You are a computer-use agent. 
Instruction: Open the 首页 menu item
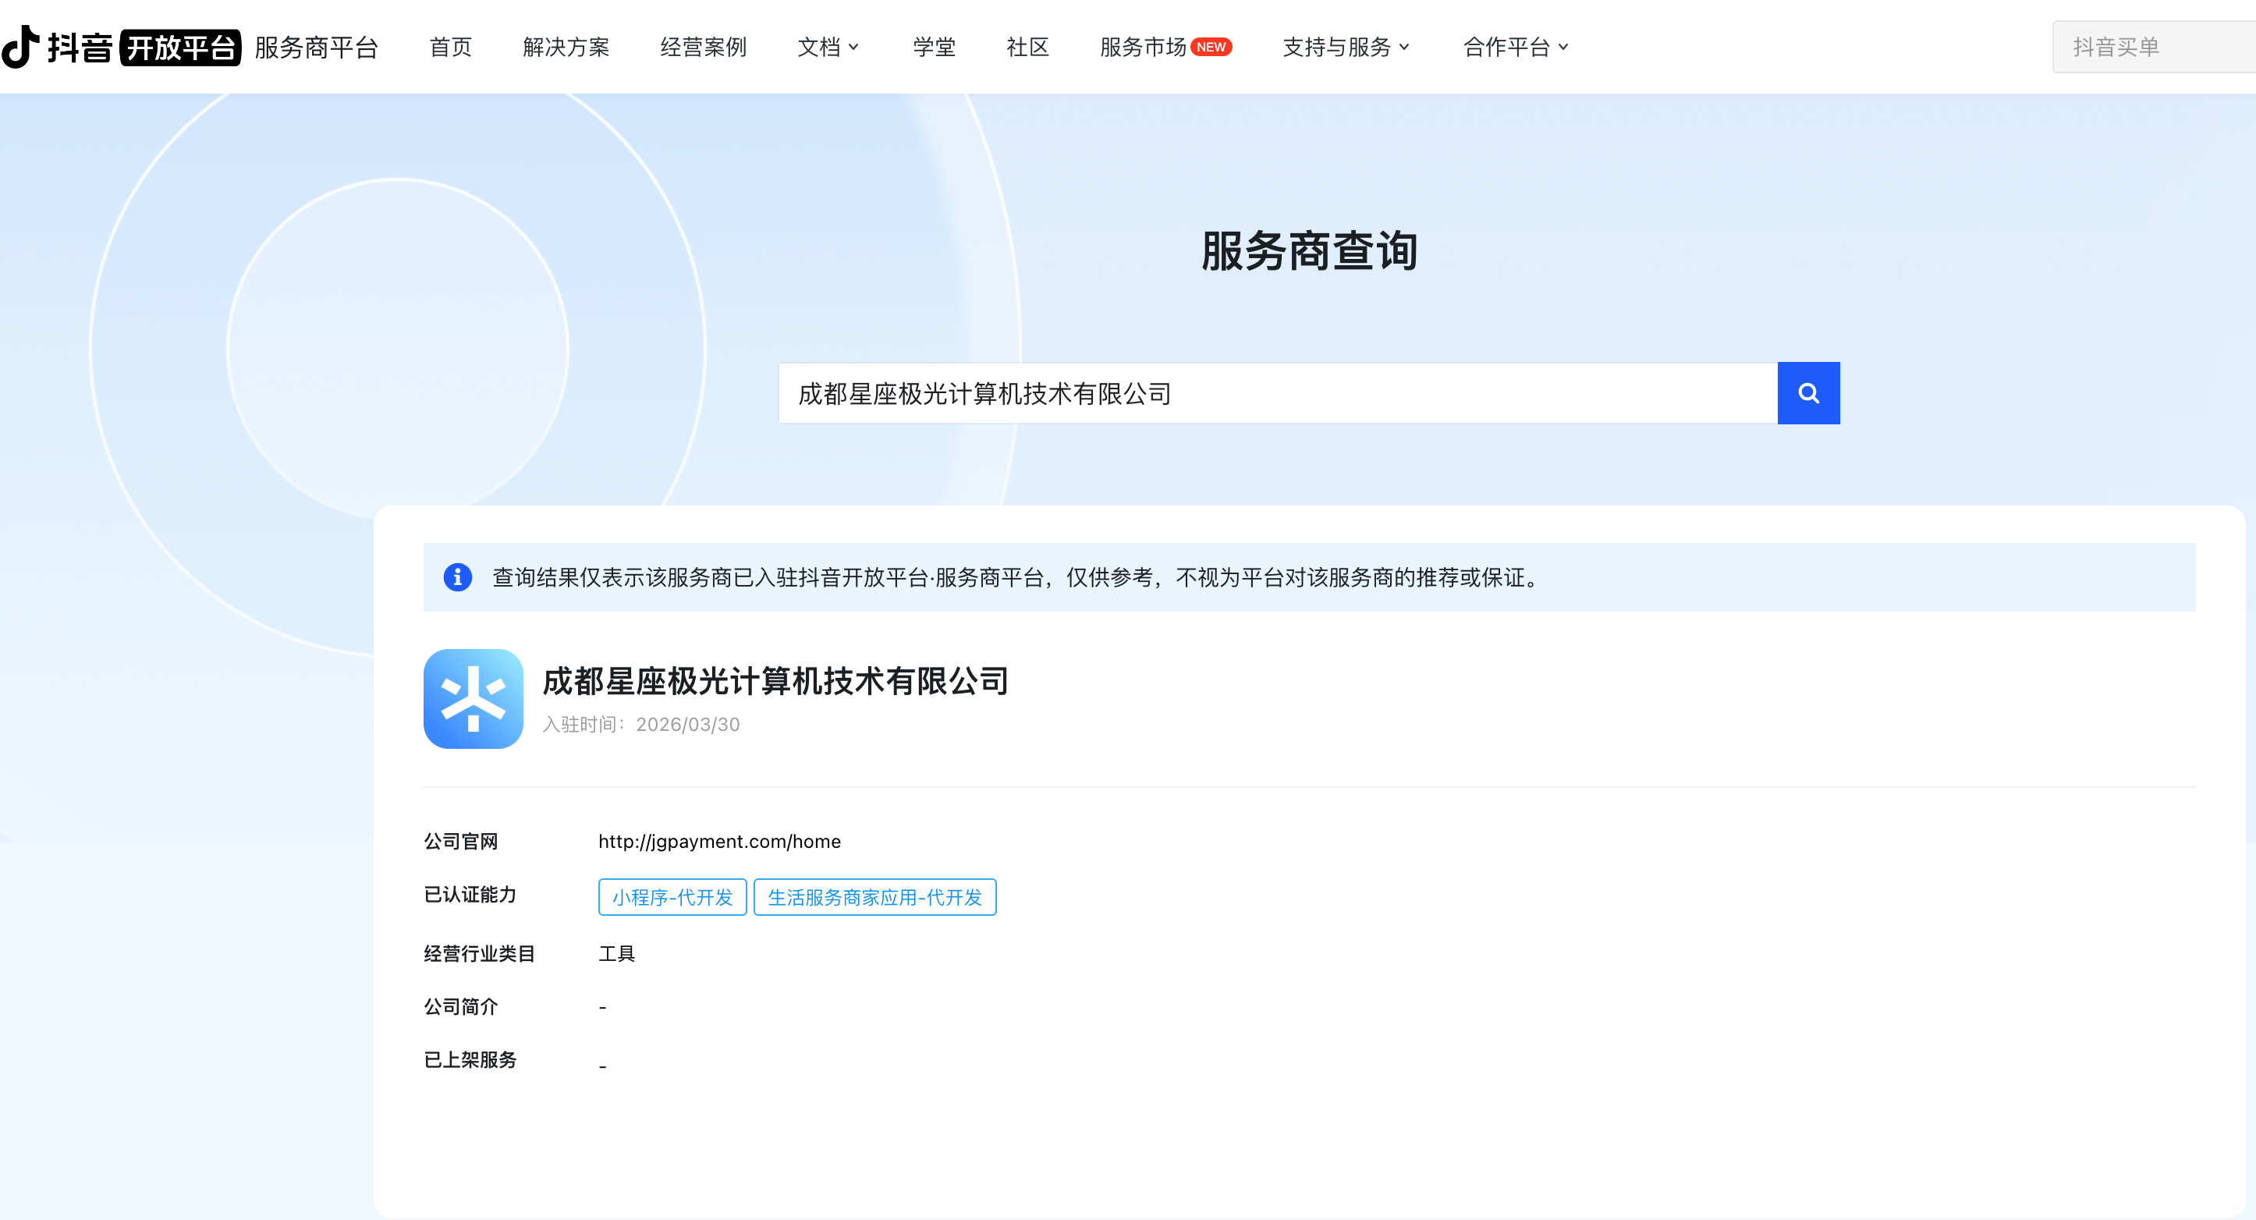450,47
